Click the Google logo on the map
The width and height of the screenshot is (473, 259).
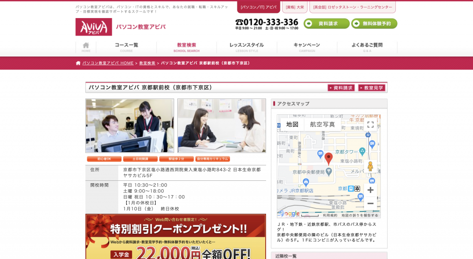tap(289, 214)
